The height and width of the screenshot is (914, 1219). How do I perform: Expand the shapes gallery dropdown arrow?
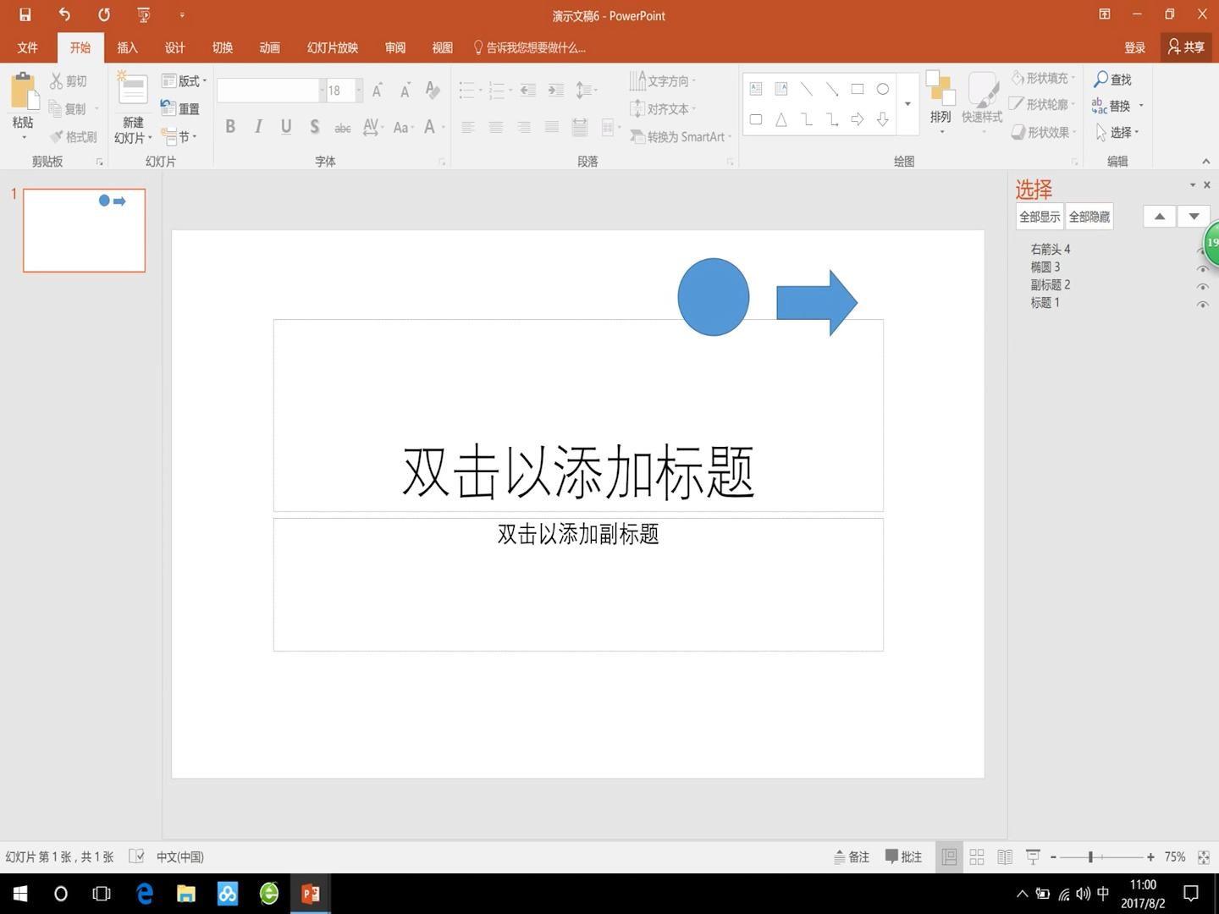tap(907, 104)
